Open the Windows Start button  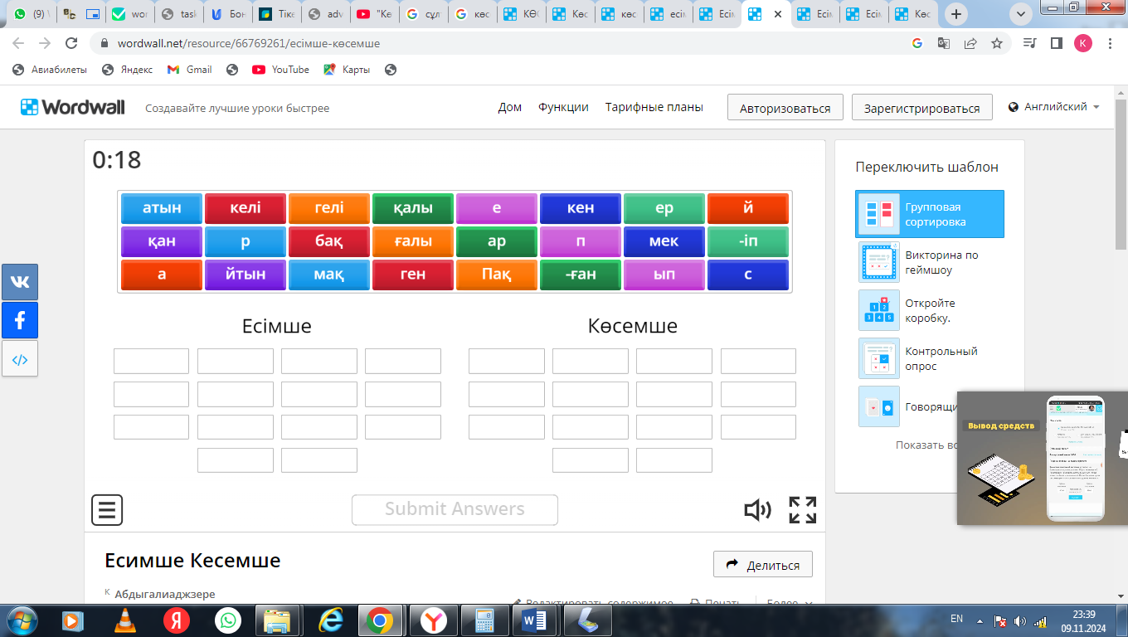pos(22,620)
